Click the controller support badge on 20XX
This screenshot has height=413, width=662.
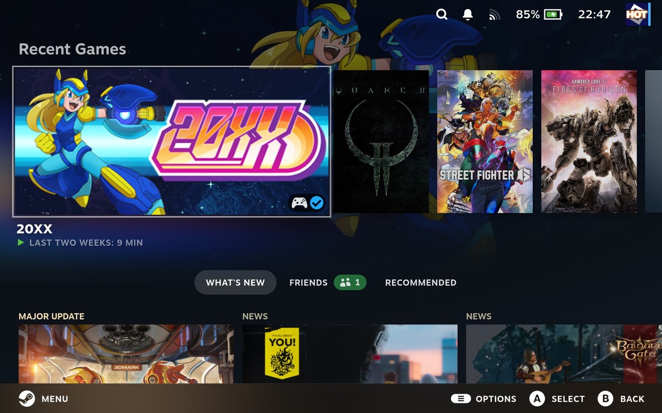click(x=299, y=203)
